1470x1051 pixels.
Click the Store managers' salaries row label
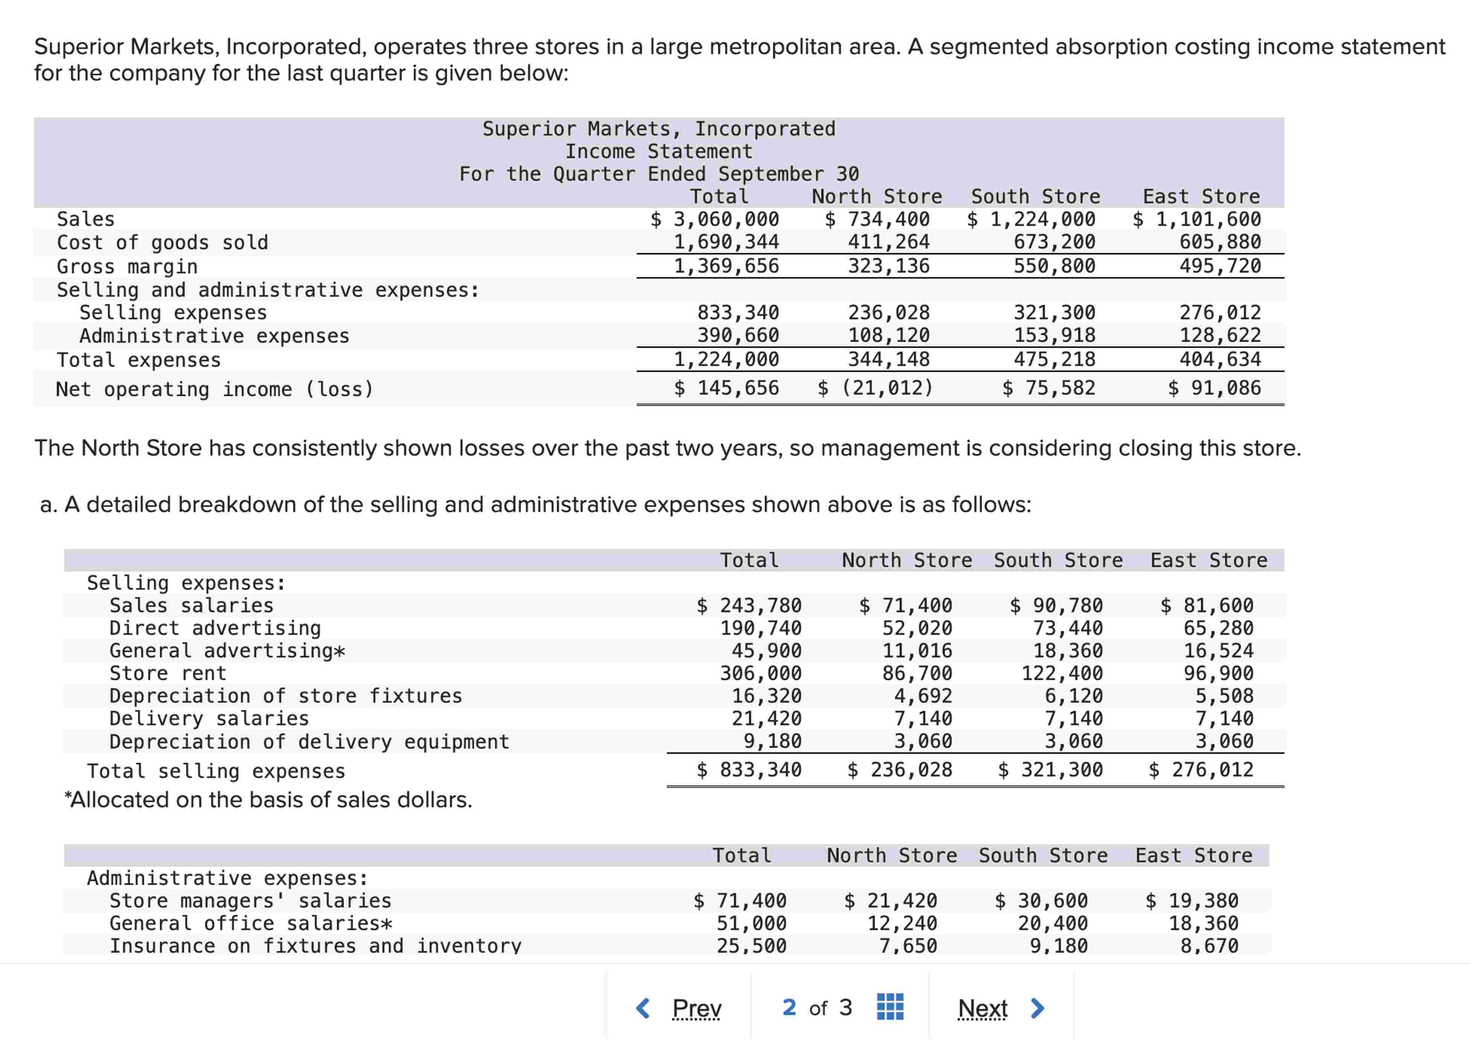250,900
